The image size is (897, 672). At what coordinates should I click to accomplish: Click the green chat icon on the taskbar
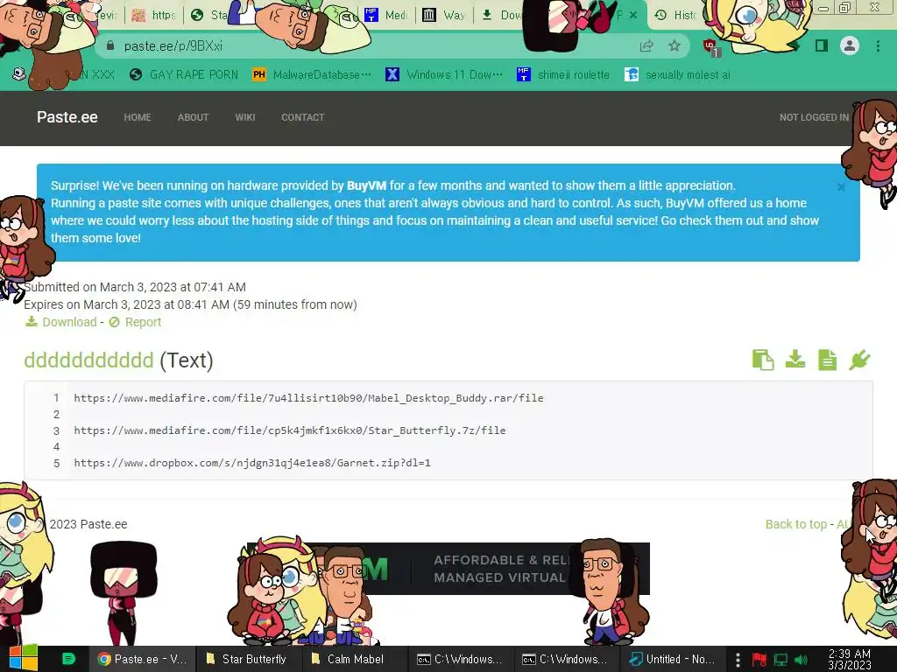(68, 659)
